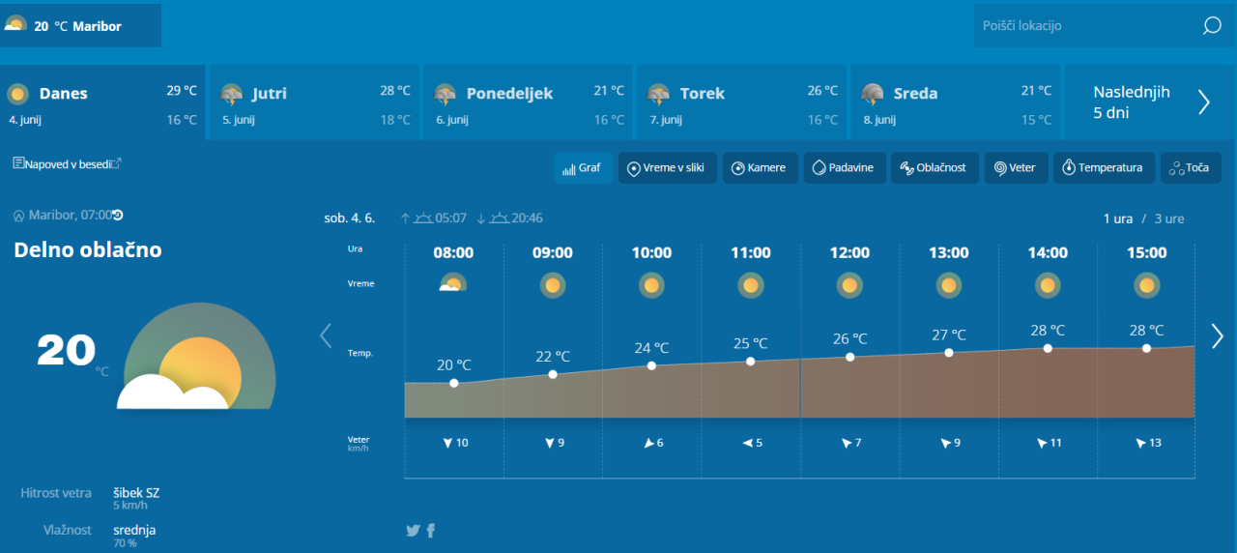Click the 08:00 partly cloudy weather icon

(x=453, y=284)
